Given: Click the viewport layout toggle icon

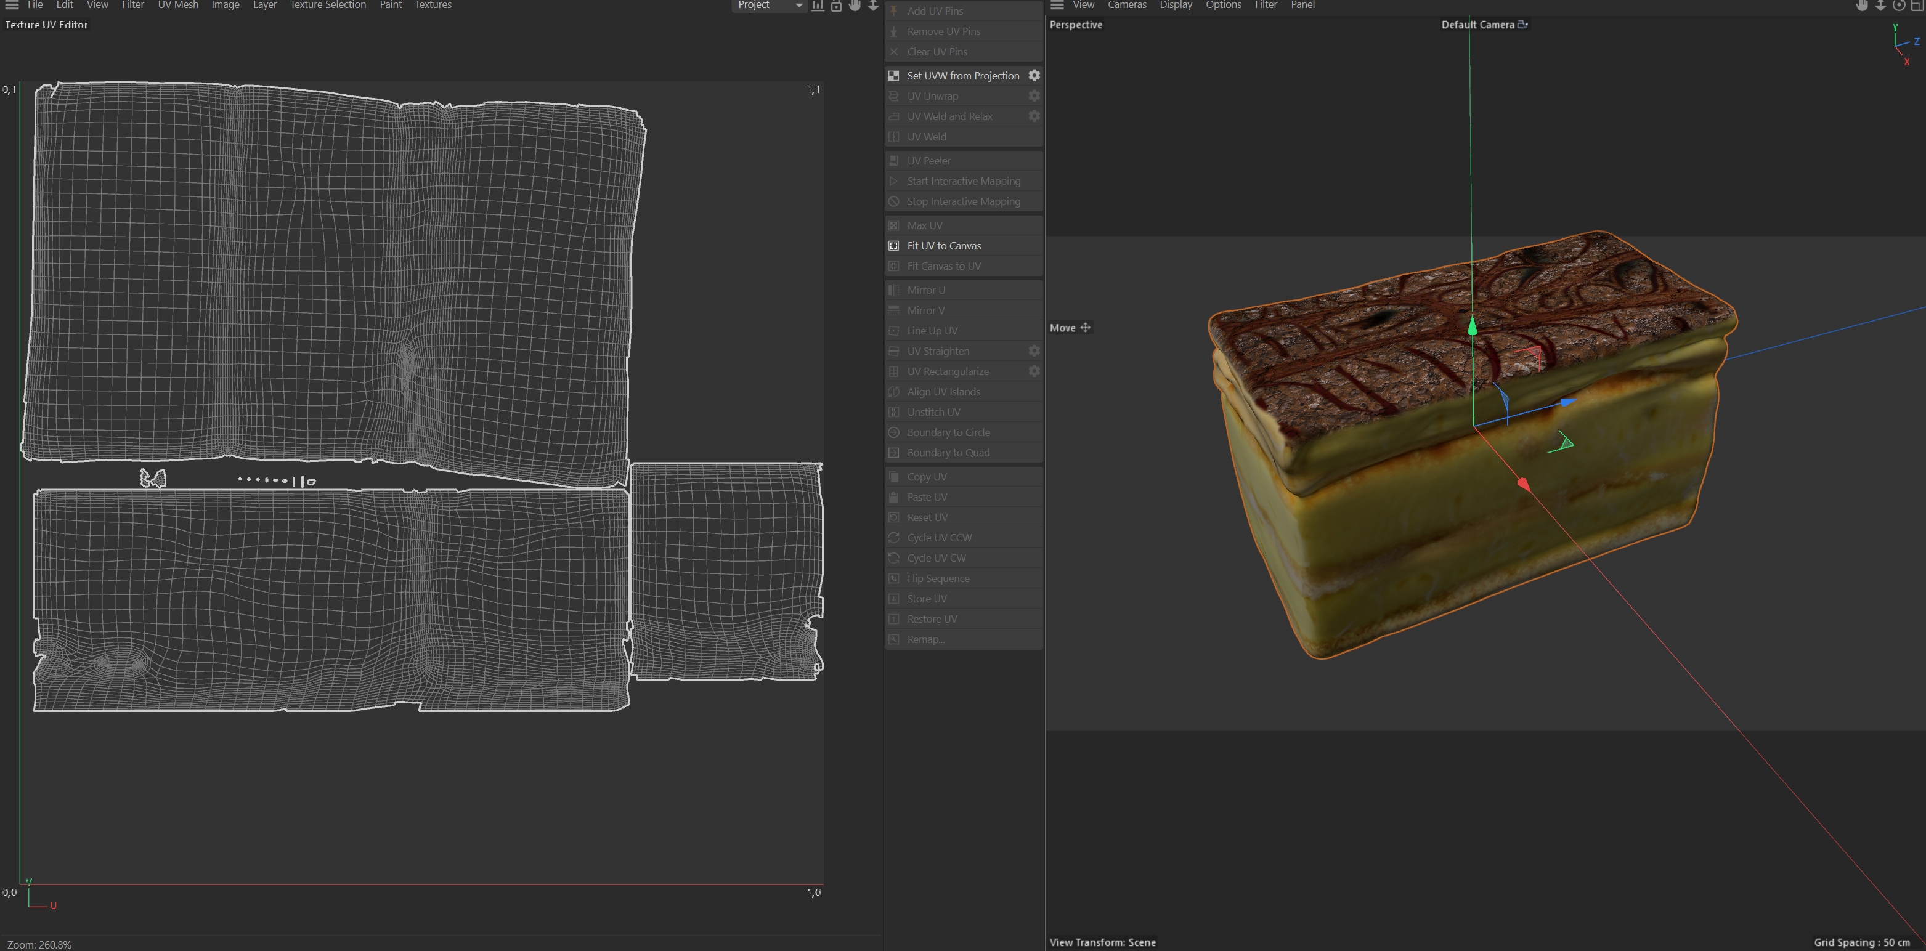Looking at the screenshot, I should (1918, 5).
